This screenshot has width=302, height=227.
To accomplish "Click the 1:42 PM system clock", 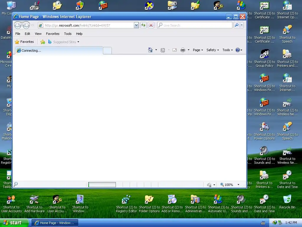I will pos(291,223).
